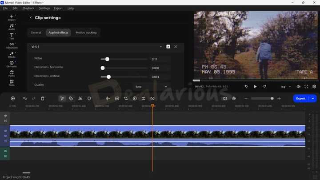Click the Export button
The image size is (320, 180).
[x=301, y=98]
